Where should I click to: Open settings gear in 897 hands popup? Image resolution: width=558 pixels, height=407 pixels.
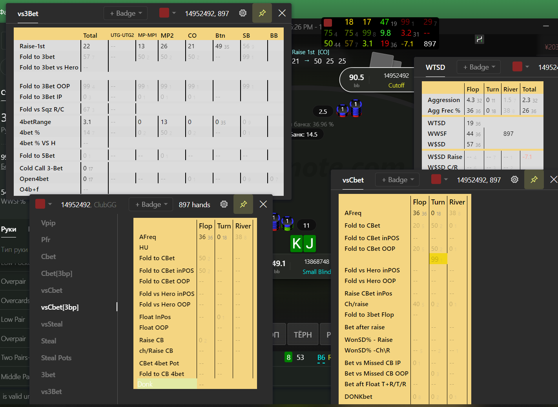pyautogui.click(x=224, y=204)
